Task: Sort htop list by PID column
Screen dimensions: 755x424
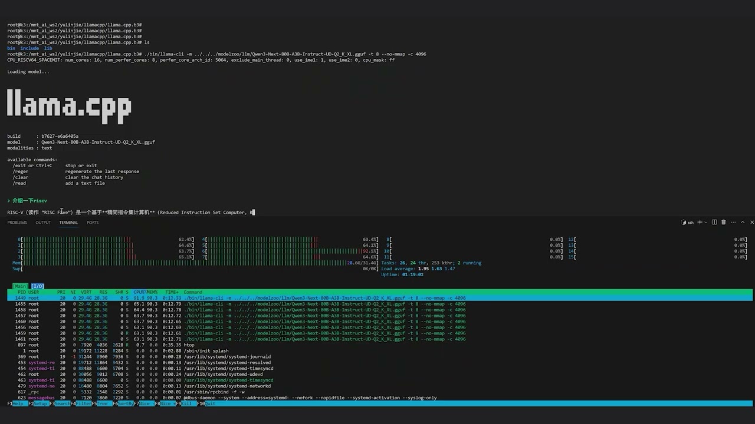Action: 22,292
